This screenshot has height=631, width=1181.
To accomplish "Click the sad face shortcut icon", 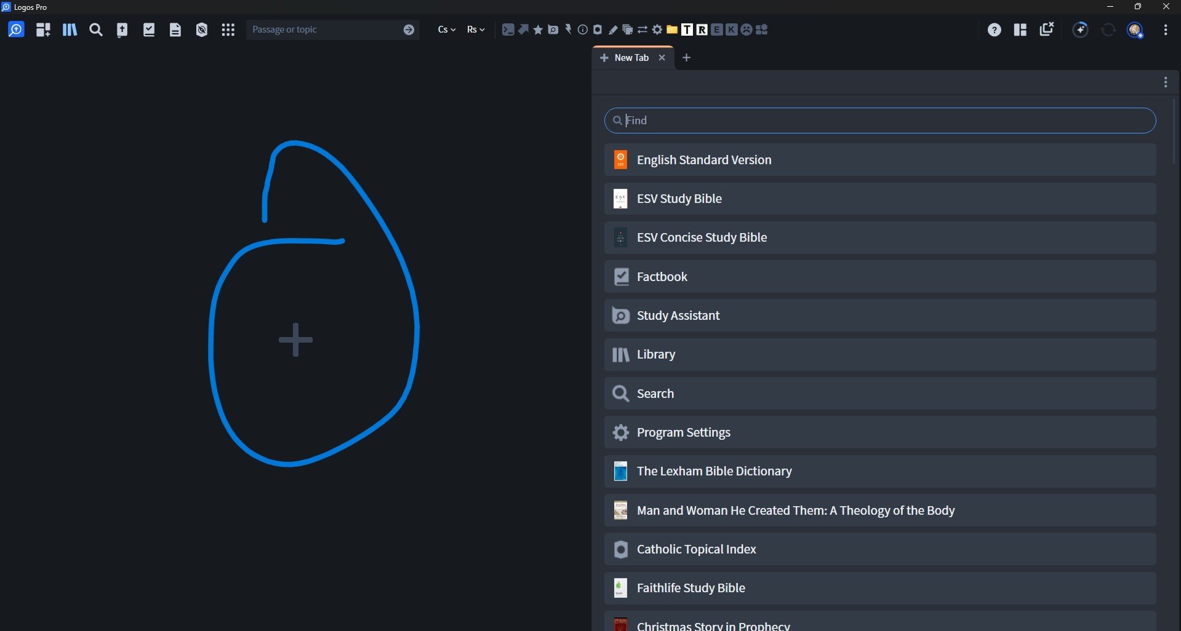I will click(x=747, y=30).
